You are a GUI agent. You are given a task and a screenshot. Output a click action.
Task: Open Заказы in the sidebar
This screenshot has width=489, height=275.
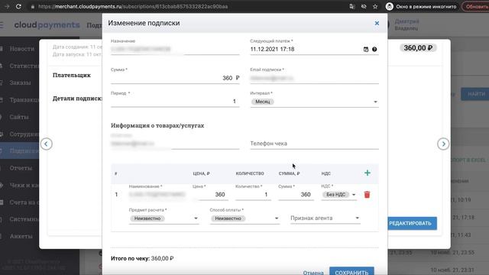coord(20,82)
